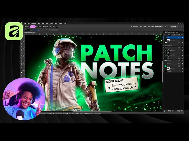
Task: Toggle visibility of the selected top Pixel layer
Action: pos(183,38)
